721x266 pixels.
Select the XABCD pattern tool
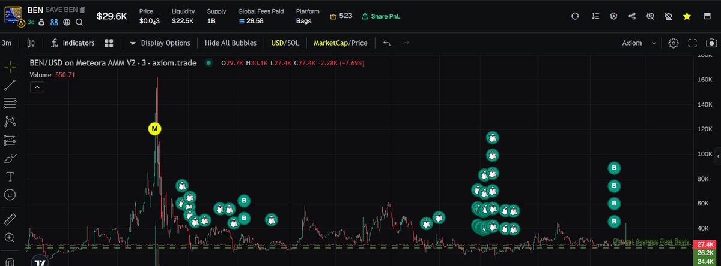(x=10, y=122)
